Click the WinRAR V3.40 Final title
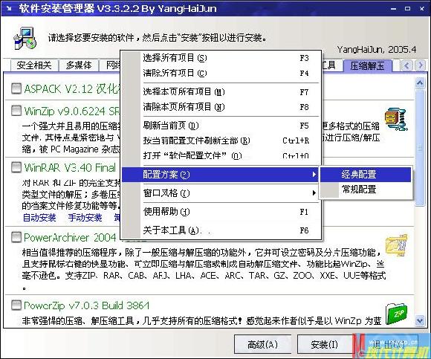This screenshot has height=359, width=431. tap(70, 168)
